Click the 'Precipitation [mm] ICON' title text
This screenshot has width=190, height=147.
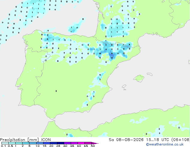(x=25, y=140)
